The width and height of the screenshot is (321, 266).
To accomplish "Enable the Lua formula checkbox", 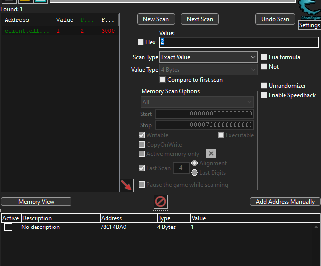I will (x=264, y=57).
